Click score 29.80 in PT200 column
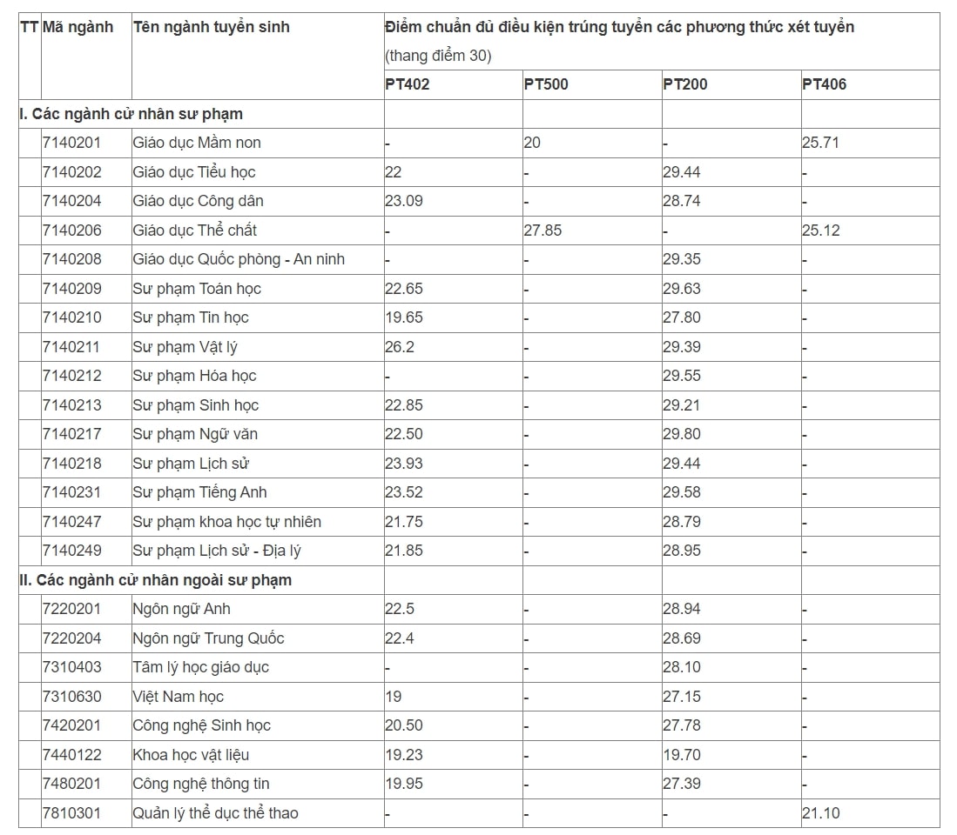This screenshot has width=957, height=835. (x=682, y=434)
